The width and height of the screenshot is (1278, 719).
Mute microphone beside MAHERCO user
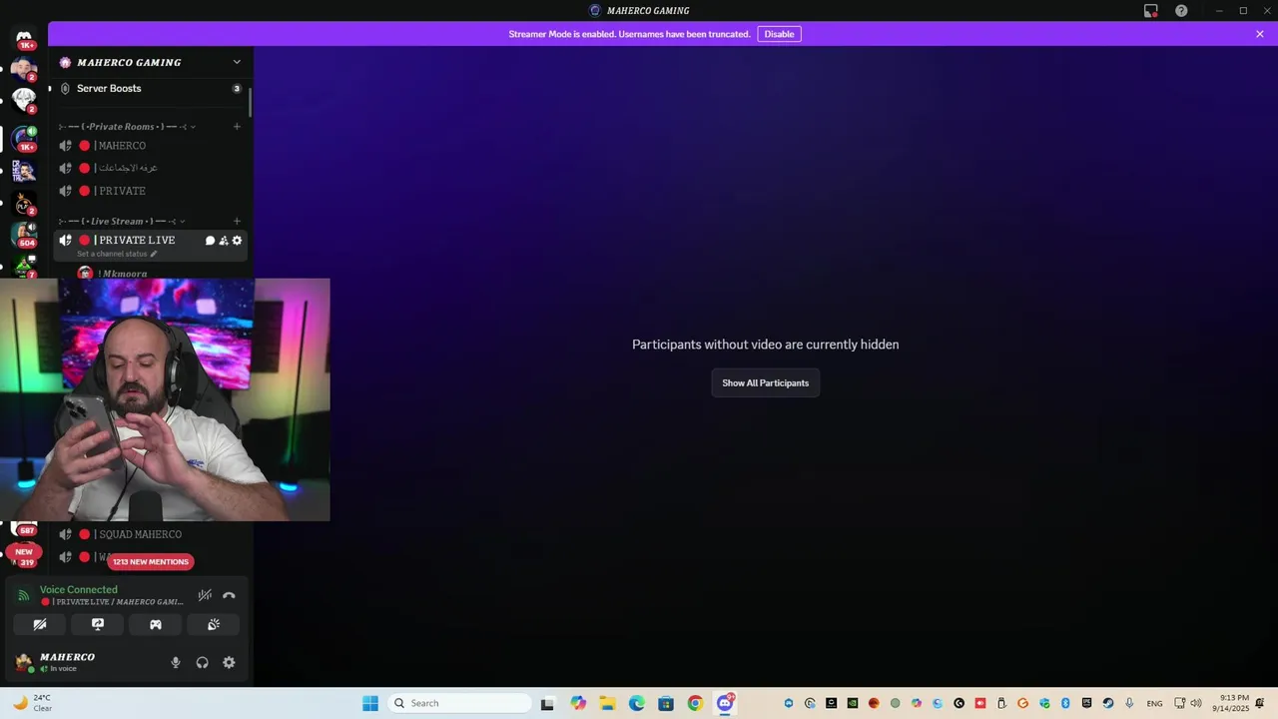pos(176,662)
